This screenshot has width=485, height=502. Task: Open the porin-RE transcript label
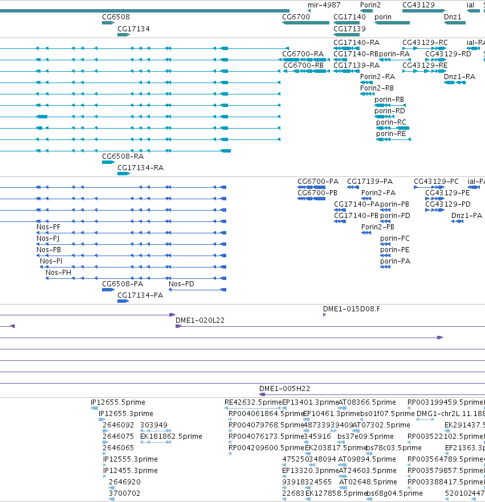coord(391,134)
